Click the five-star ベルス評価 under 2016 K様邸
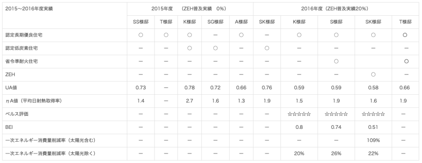This screenshot has width=422, height=163. pyautogui.click(x=299, y=114)
